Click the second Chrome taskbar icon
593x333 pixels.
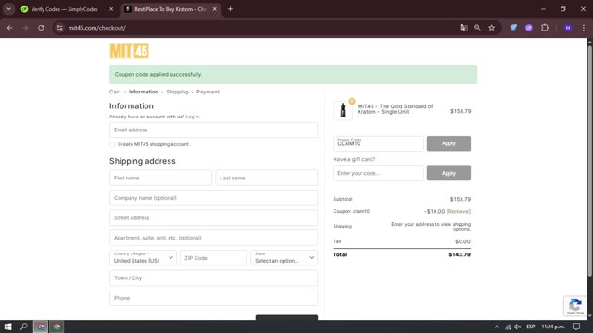point(57,327)
